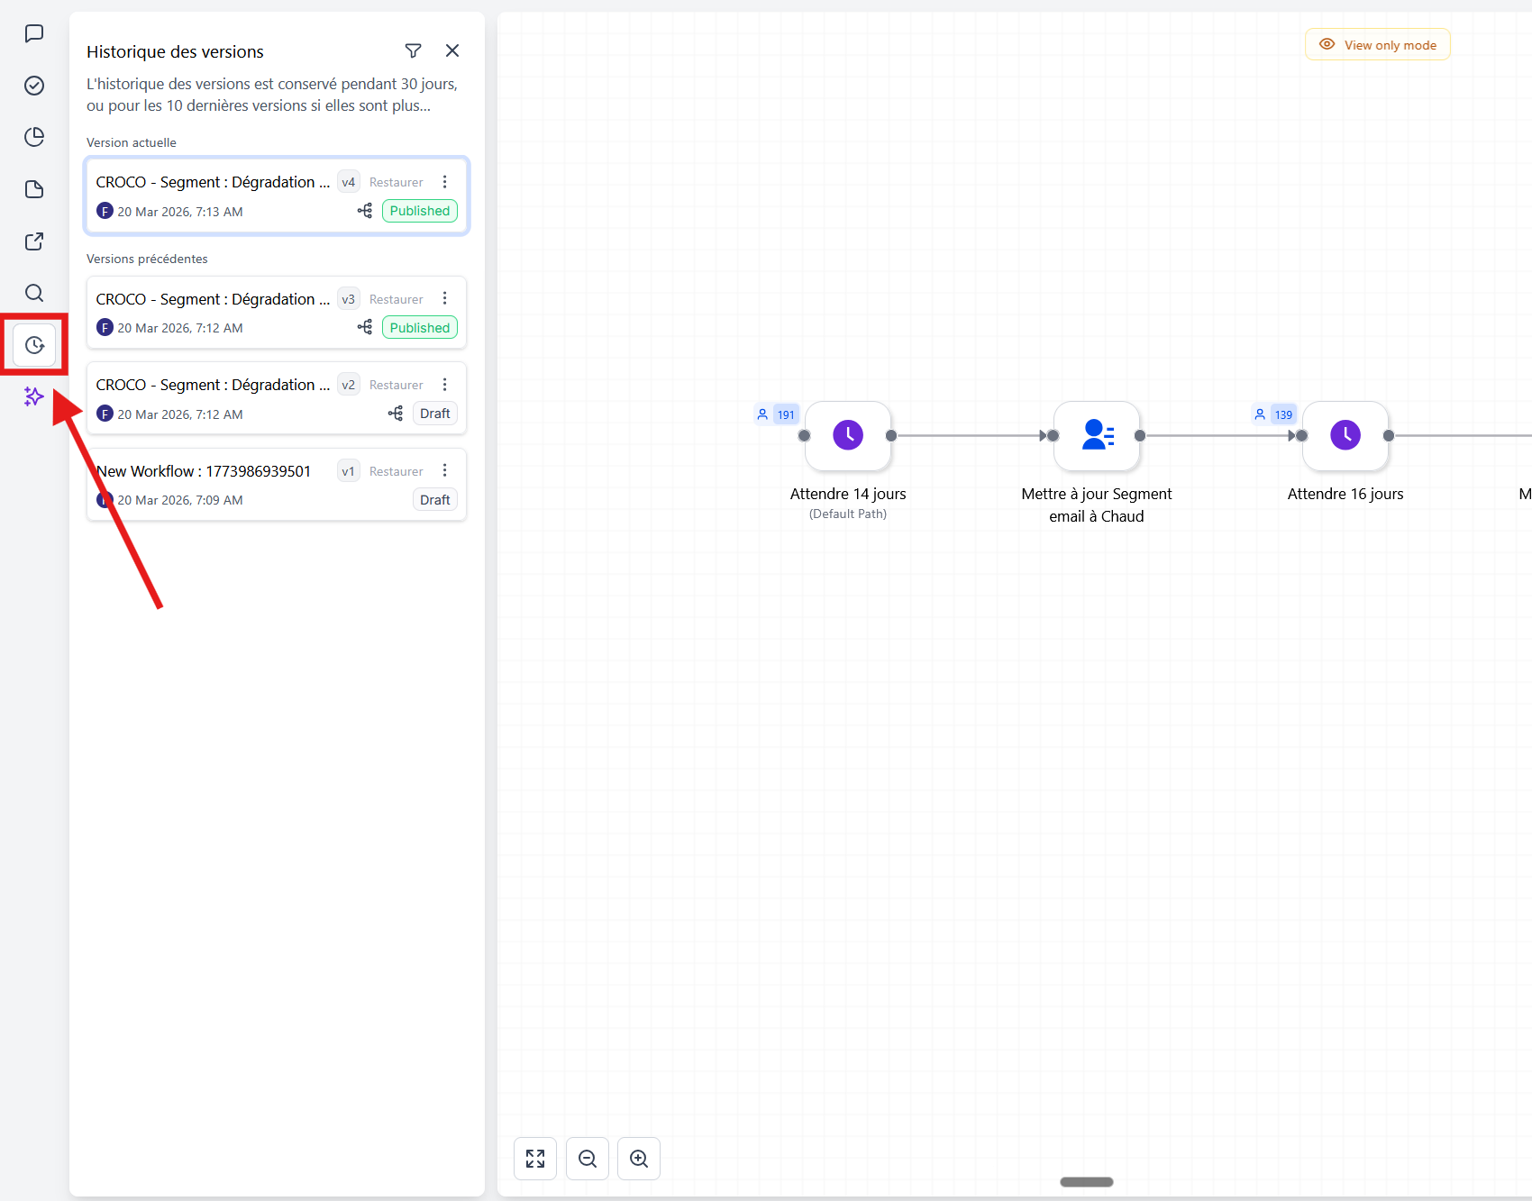Click the Draft badge on v1
The image size is (1532, 1201).
tap(435, 500)
